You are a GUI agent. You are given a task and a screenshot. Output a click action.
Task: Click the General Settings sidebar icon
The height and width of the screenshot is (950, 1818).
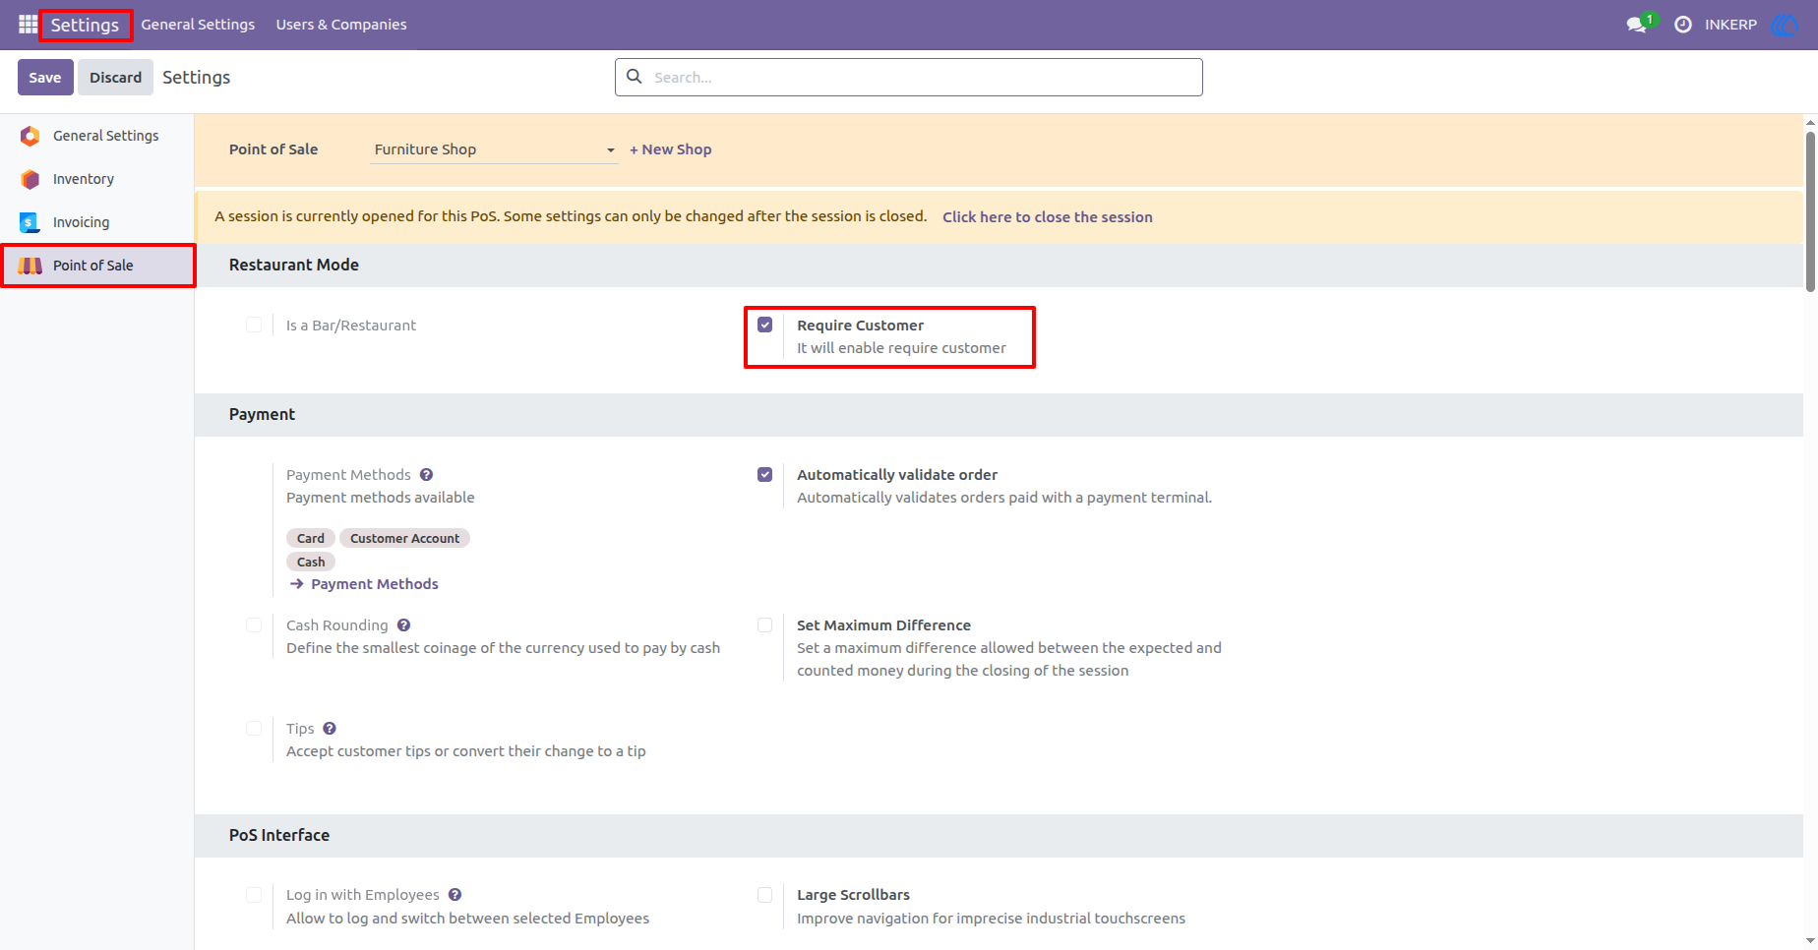click(x=30, y=136)
